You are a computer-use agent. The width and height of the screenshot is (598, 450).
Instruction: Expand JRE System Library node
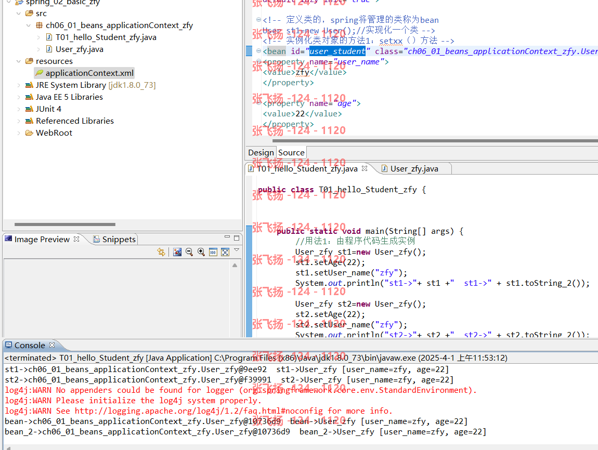click(x=18, y=85)
